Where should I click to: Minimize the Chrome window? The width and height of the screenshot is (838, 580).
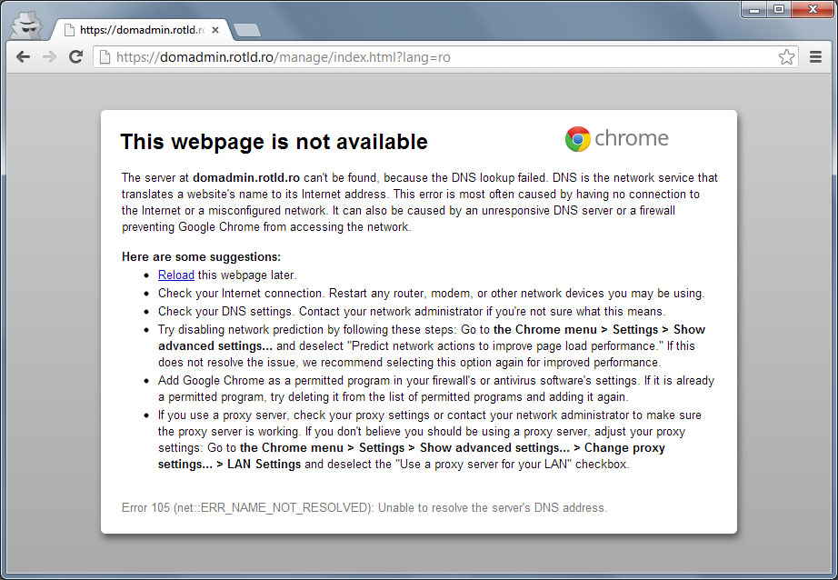point(755,9)
